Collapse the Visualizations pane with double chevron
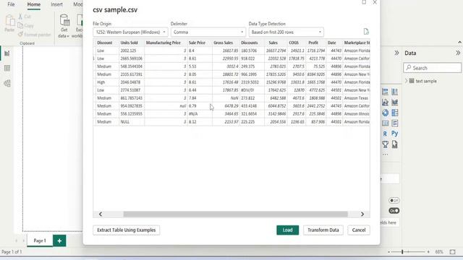Image resolution: width=463 pixels, height=260 pixels. [396, 53]
